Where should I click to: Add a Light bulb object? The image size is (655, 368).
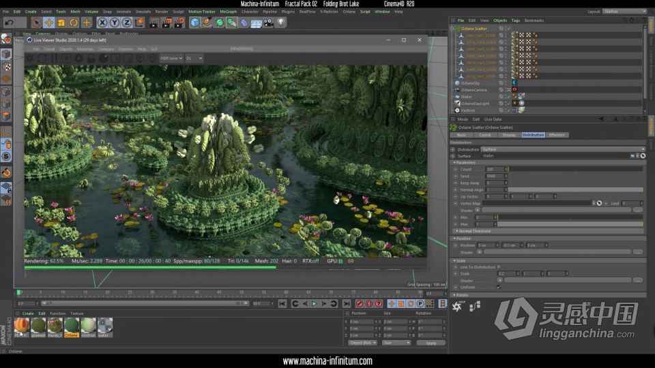coord(281,22)
